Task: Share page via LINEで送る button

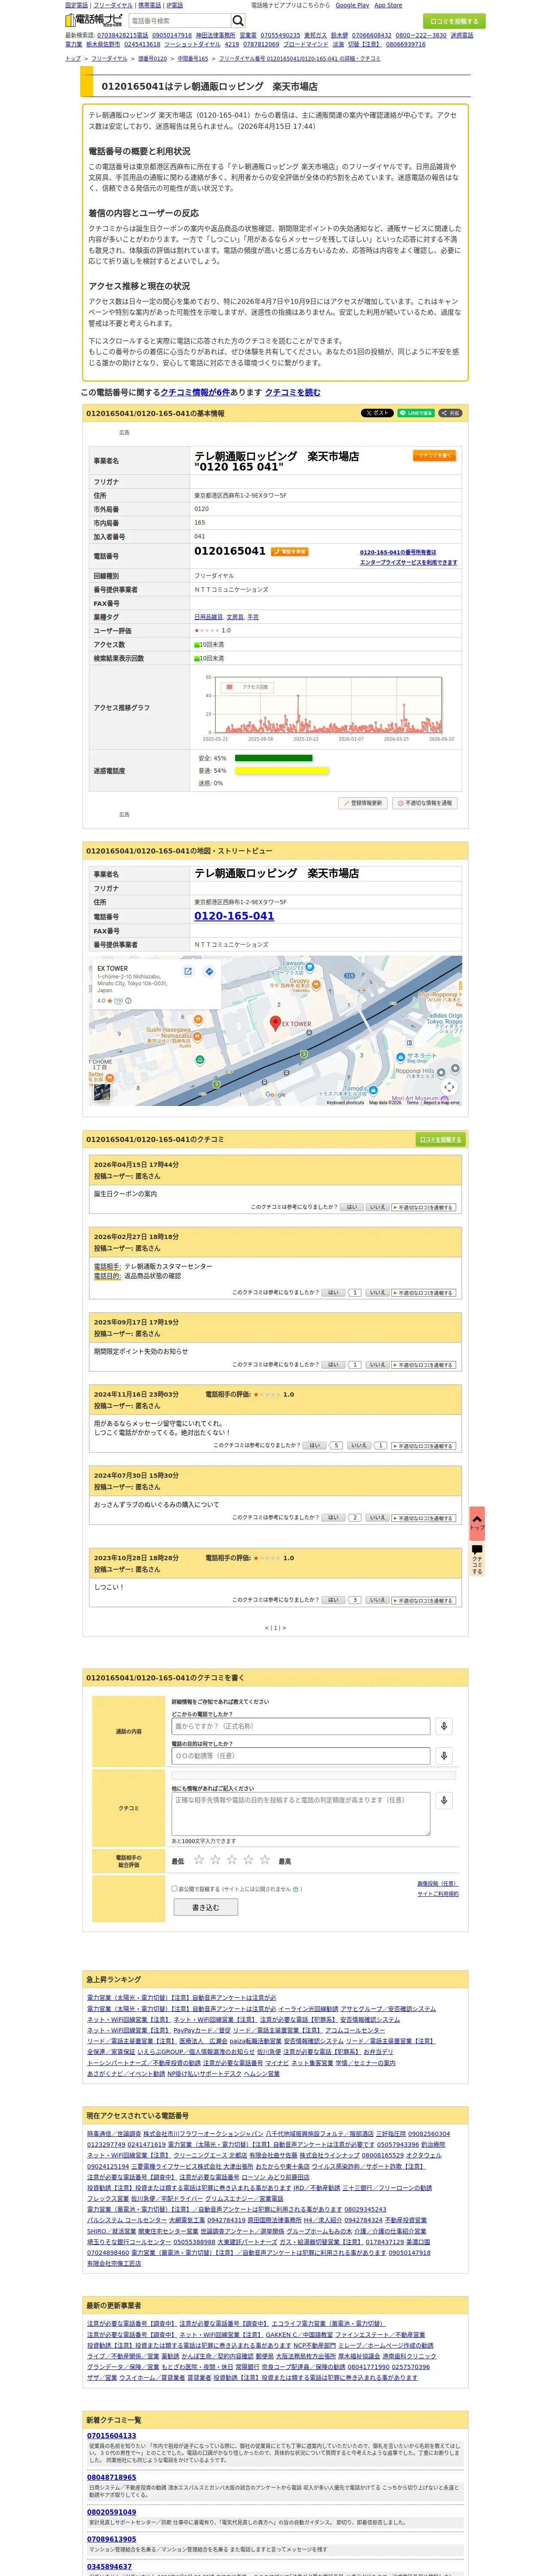Action: (x=416, y=413)
